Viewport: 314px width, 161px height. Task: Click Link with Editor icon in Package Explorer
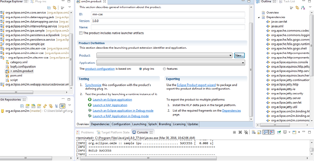(x=55, y=8)
